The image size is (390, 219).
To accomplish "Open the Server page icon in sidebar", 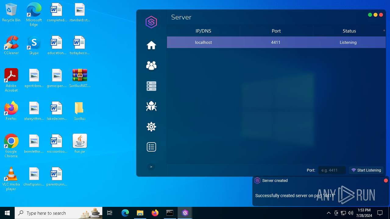I will (151, 86).
